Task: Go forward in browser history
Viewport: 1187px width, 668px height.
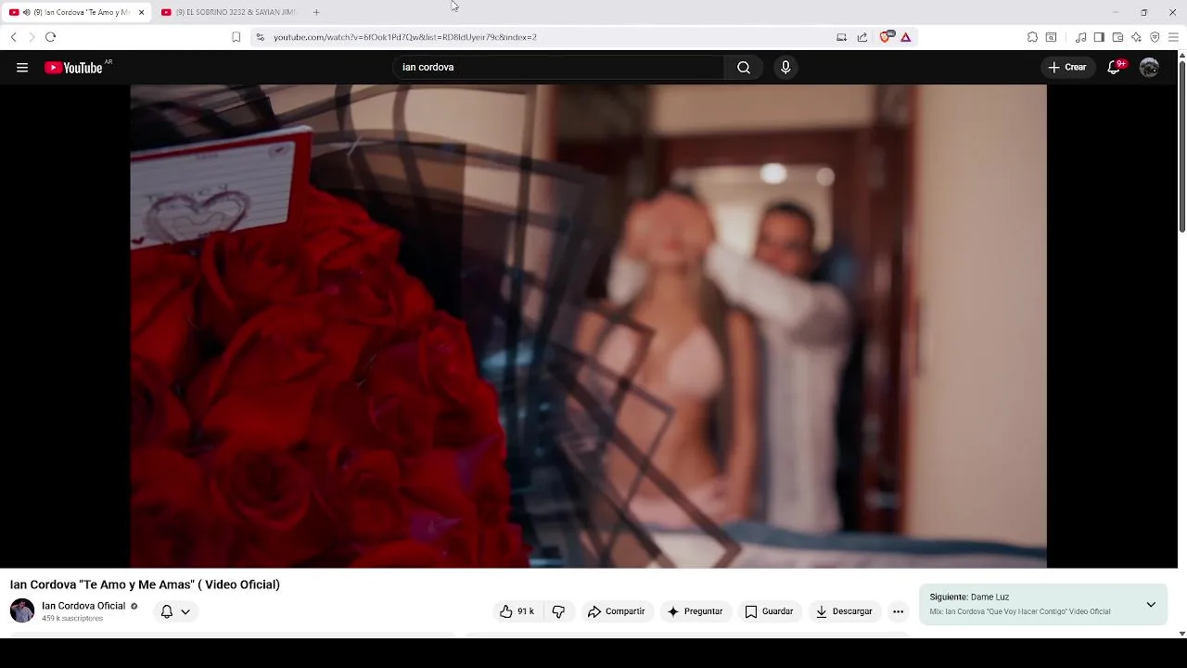Action: pyautogui.click(x=31, y=37)
